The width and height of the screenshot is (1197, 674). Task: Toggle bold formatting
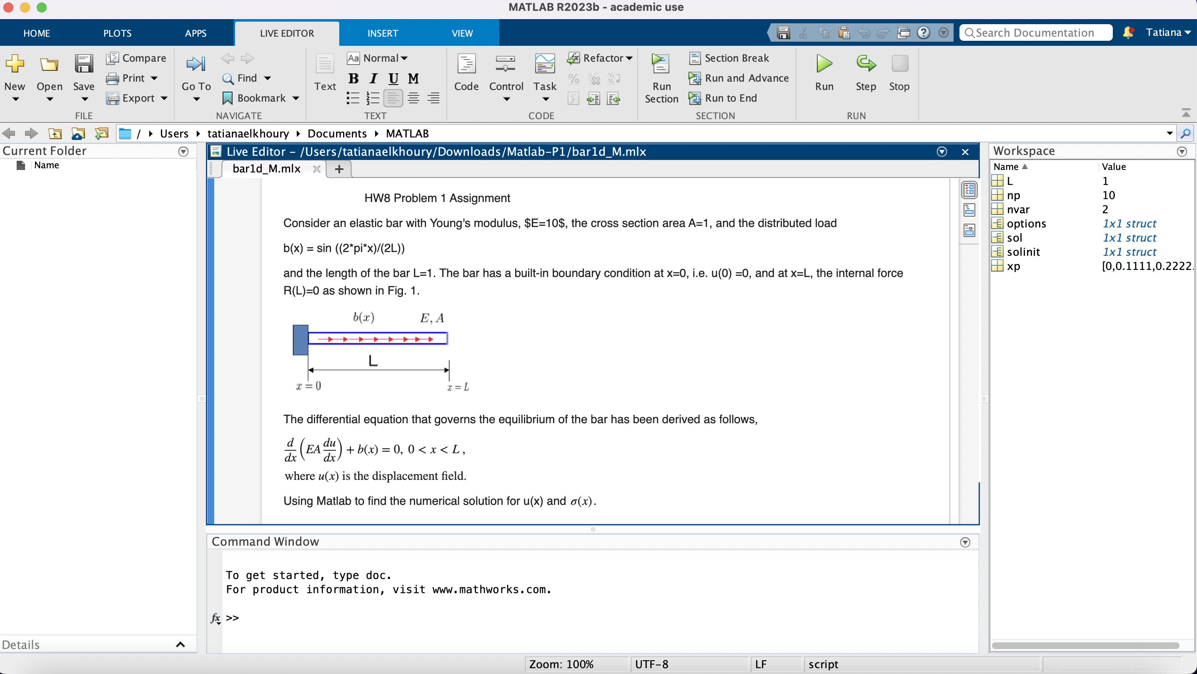(353, 78)
